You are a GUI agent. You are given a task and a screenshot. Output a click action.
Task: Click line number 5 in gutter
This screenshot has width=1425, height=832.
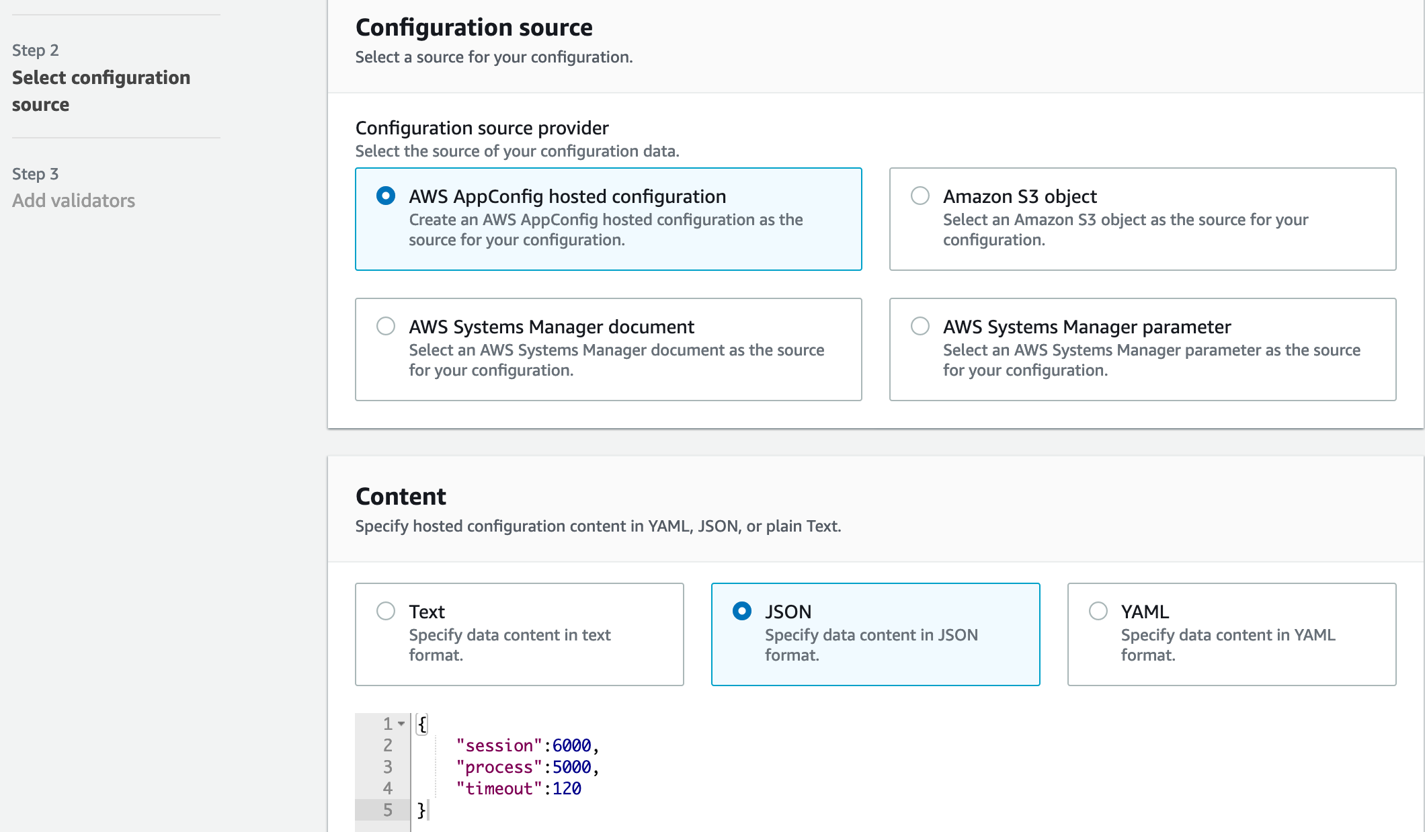pos(388,810)
